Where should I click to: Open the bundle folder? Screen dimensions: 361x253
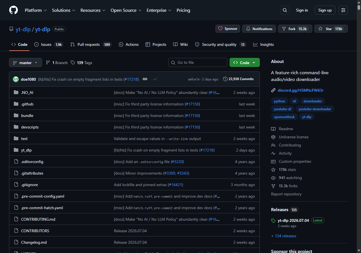coord(27,116)
